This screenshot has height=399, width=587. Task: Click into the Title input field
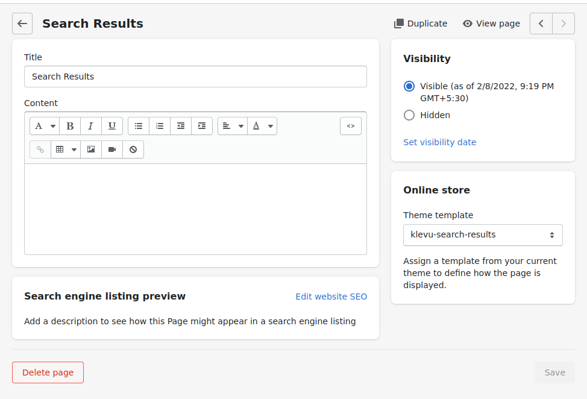[195, 77]
